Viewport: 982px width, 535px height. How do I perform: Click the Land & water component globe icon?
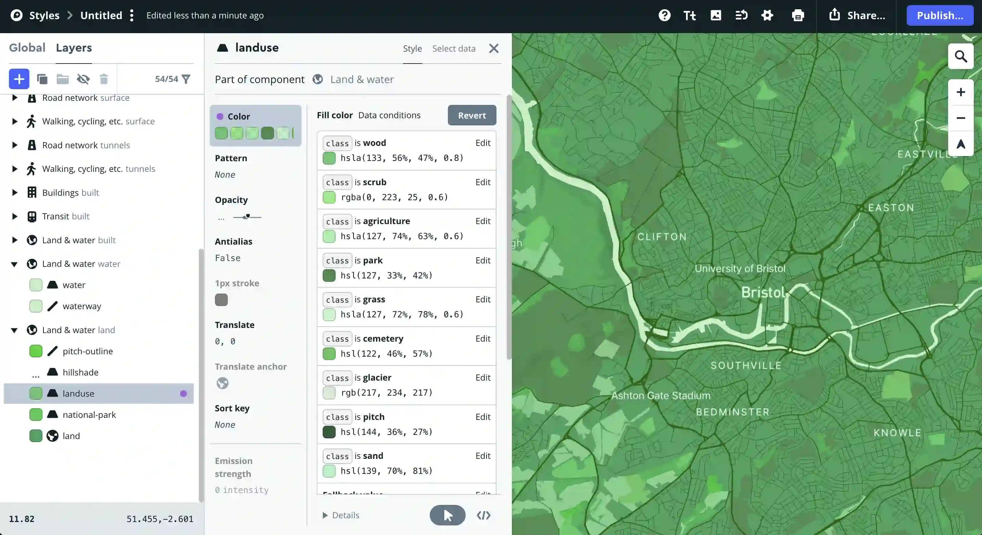point(318,79)
